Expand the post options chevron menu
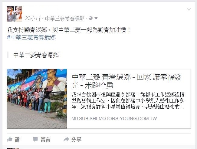 (189, 9)
